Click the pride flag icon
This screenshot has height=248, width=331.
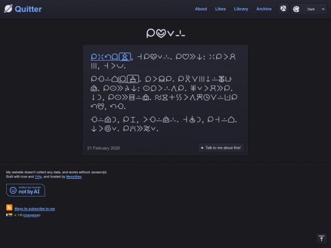9,215
